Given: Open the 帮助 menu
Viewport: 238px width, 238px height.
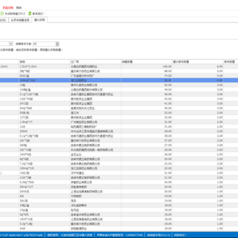Looking at the screenshot, I should coord(19,8).
